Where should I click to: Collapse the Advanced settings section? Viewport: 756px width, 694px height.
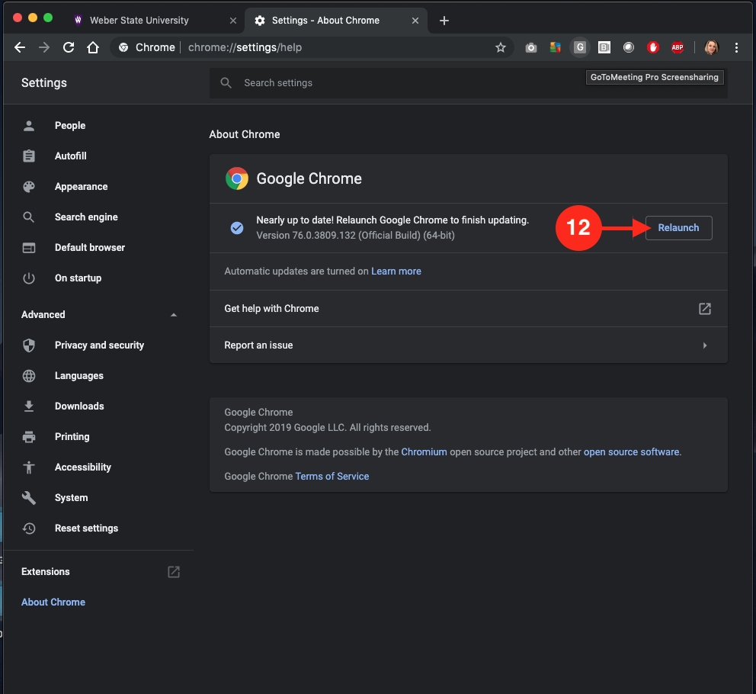pyautogui.click(x=174, y=315)
